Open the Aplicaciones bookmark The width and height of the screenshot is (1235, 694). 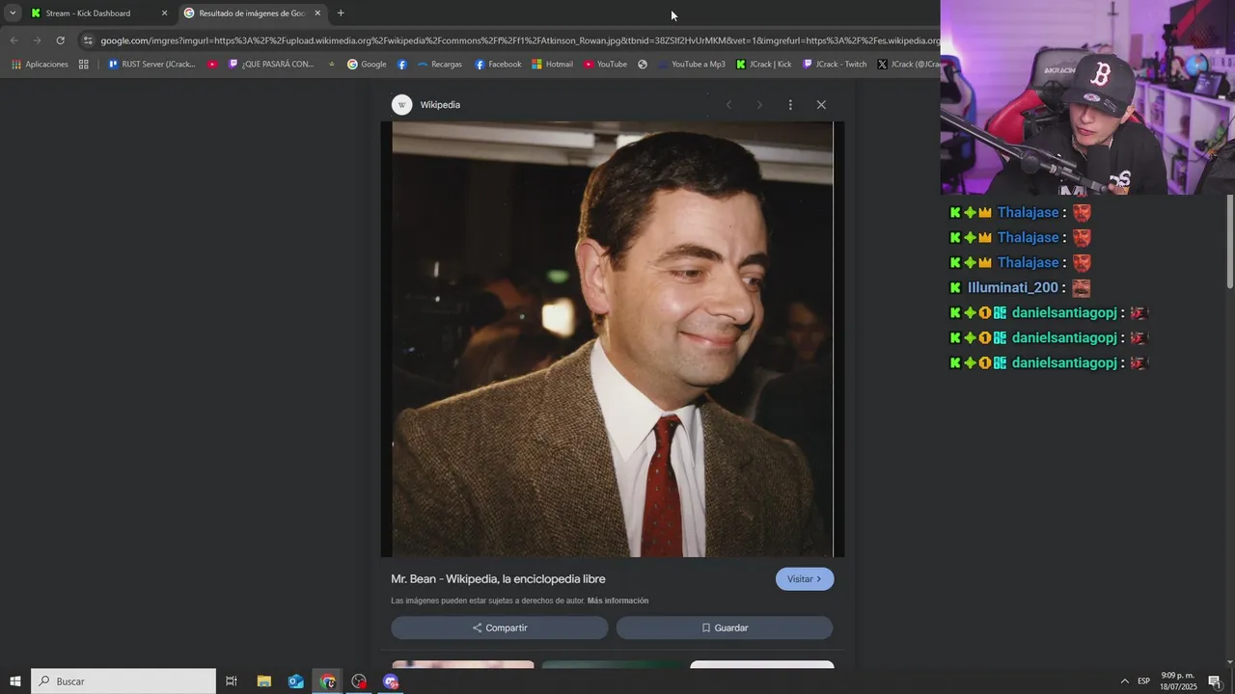click(x=40, y=65)
